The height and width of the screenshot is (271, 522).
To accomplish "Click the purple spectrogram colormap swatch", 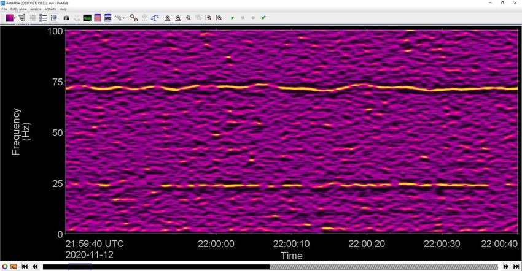I will [9, 18].
